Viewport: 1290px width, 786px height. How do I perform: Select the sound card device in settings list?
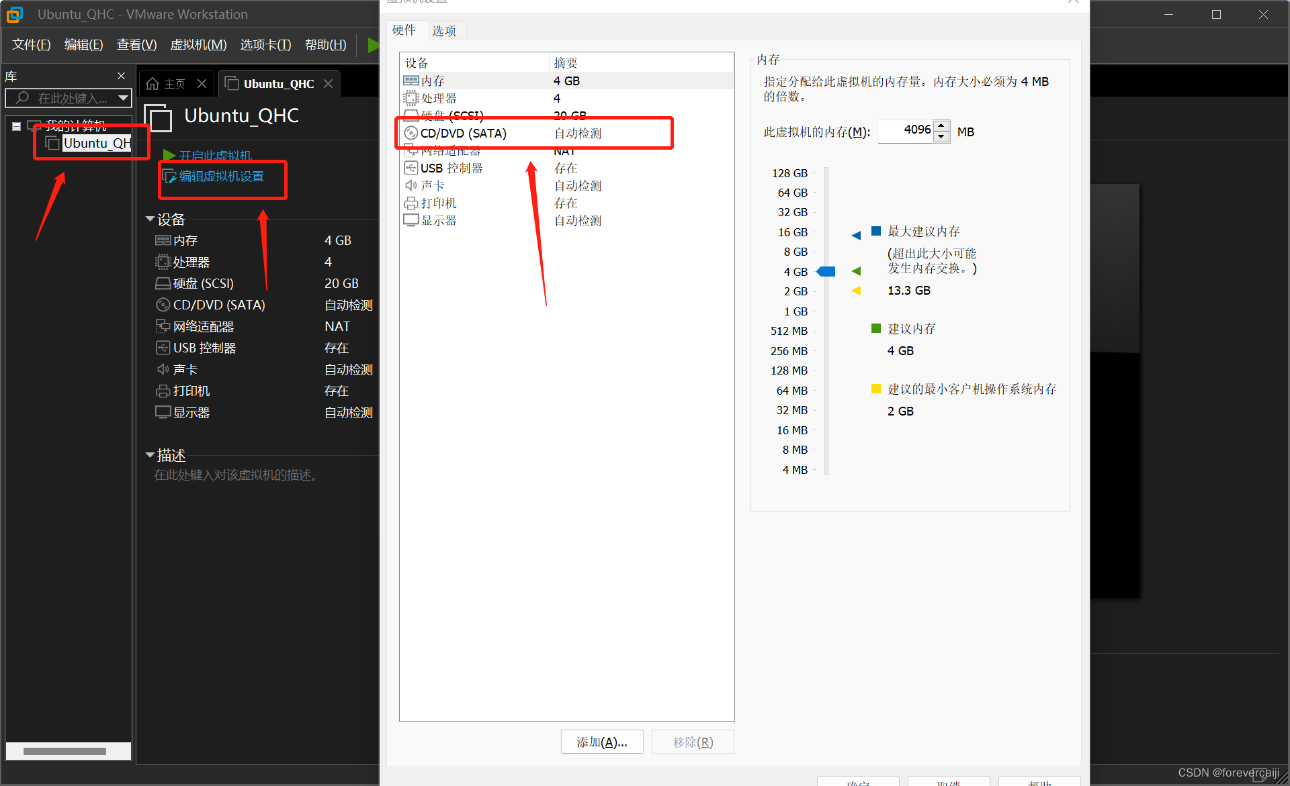pyautogui.click(x=433, y=186)
